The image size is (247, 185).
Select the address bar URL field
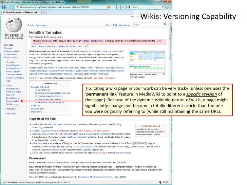(63, 7)
